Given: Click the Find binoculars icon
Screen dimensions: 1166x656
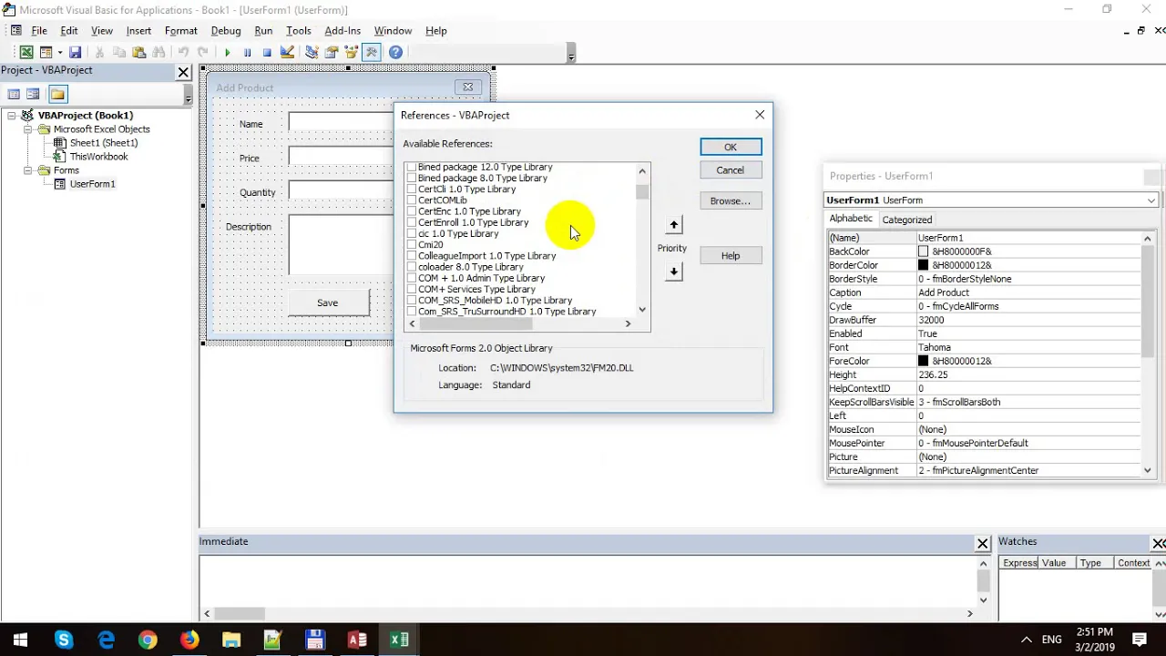Looking at the screenshot, I should [159, 53].
